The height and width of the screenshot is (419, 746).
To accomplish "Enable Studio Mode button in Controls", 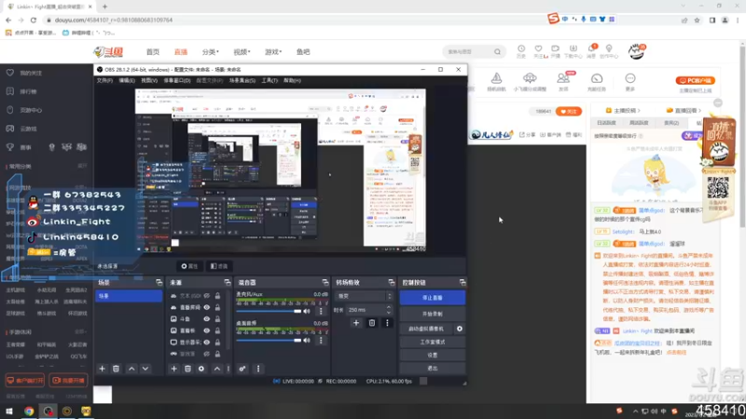I will point(432,342).
